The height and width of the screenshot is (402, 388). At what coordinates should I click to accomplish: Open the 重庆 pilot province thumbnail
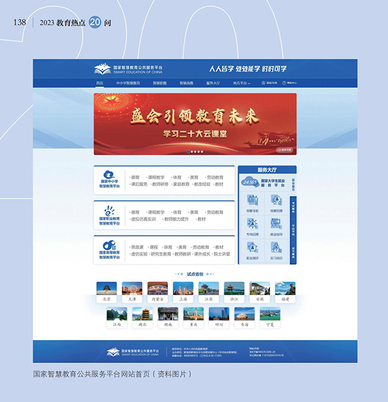tap(193, 318)
